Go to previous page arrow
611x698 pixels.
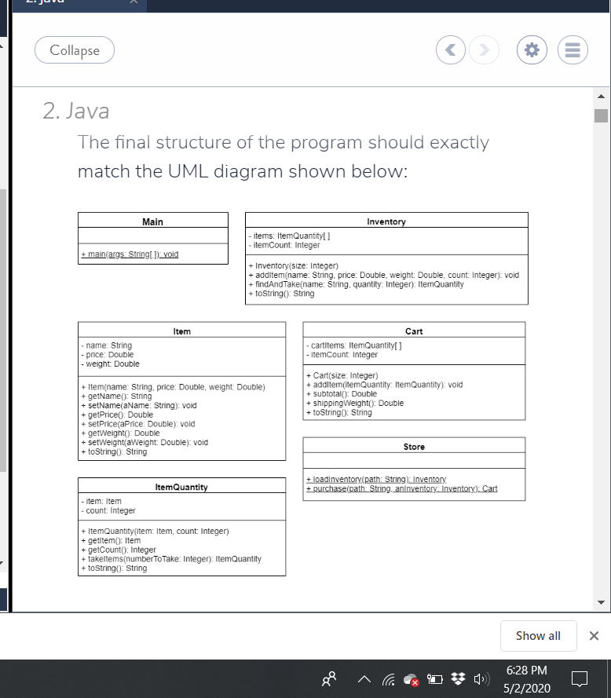pyautogui.click(x=451, y=50)
